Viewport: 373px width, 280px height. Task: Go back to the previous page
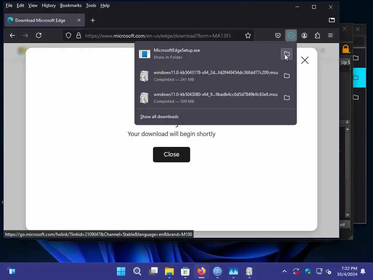[12, 35]
